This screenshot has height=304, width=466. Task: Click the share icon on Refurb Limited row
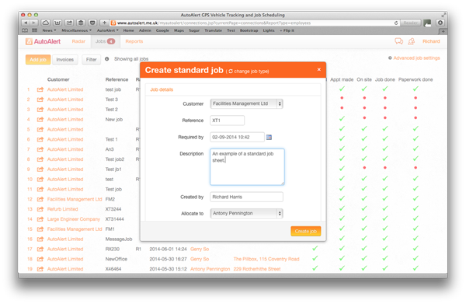pyautogui.click(x=40, y=209)
